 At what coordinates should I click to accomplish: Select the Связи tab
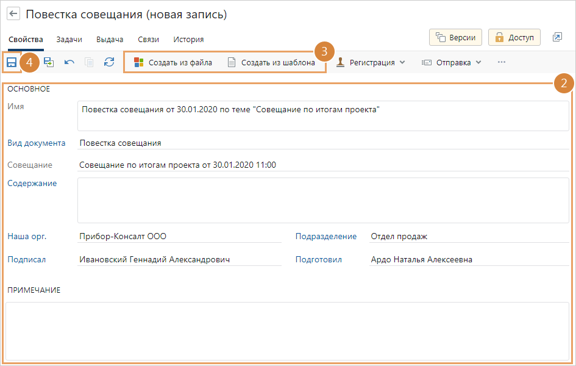coord(148,39)
